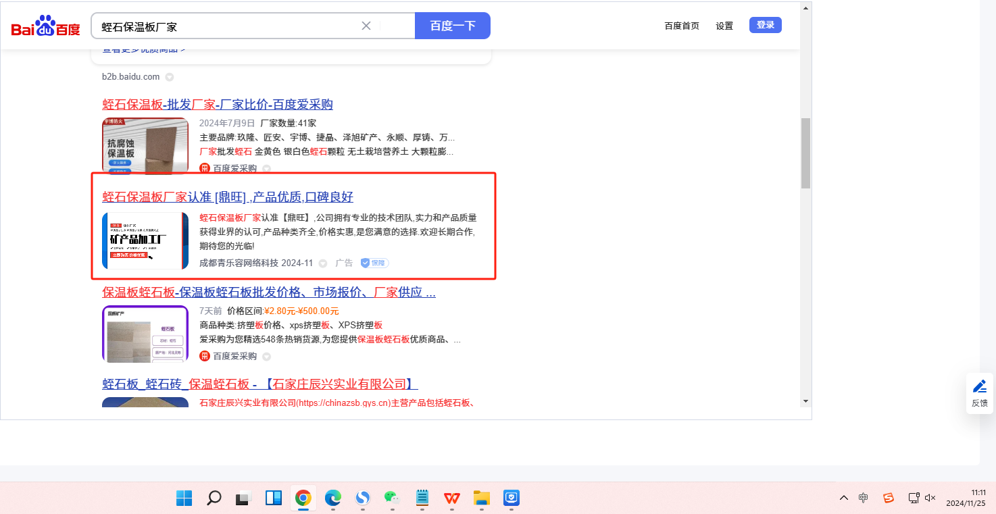
Task: Launch WPS Office from the taskbar
Action: tap(451, 498)
